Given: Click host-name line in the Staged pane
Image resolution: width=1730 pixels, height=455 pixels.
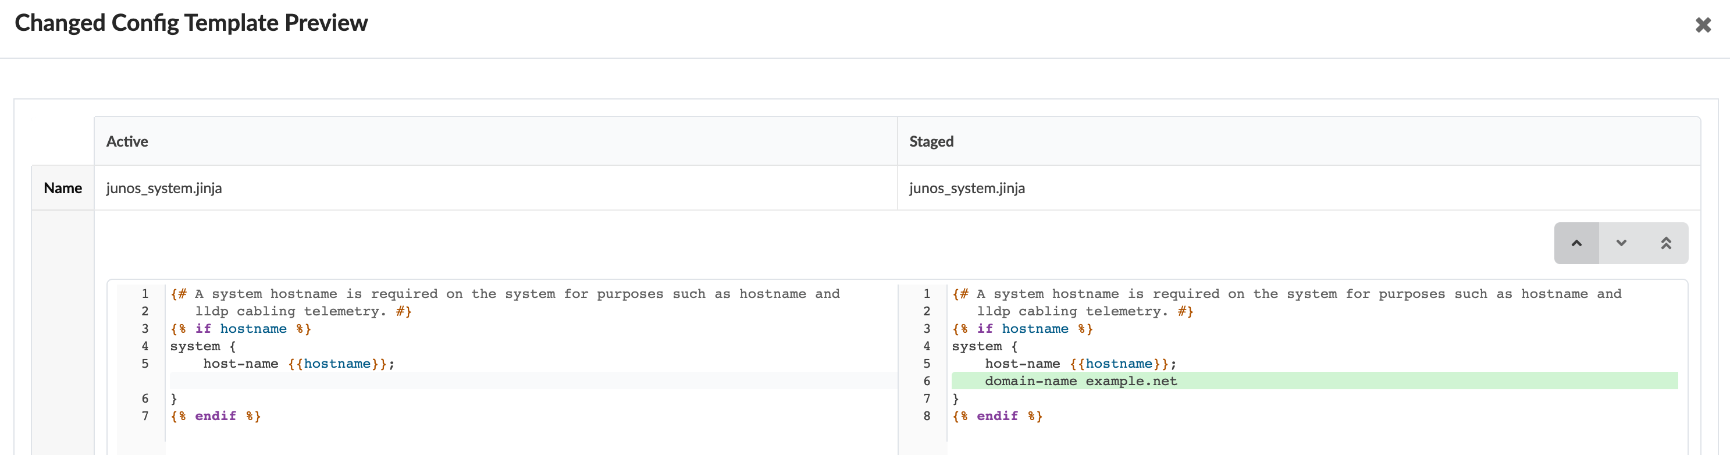Looking at the screenshot, I should (1080, 364).
